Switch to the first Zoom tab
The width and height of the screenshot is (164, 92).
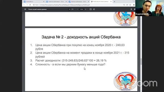tap(56, 2)
